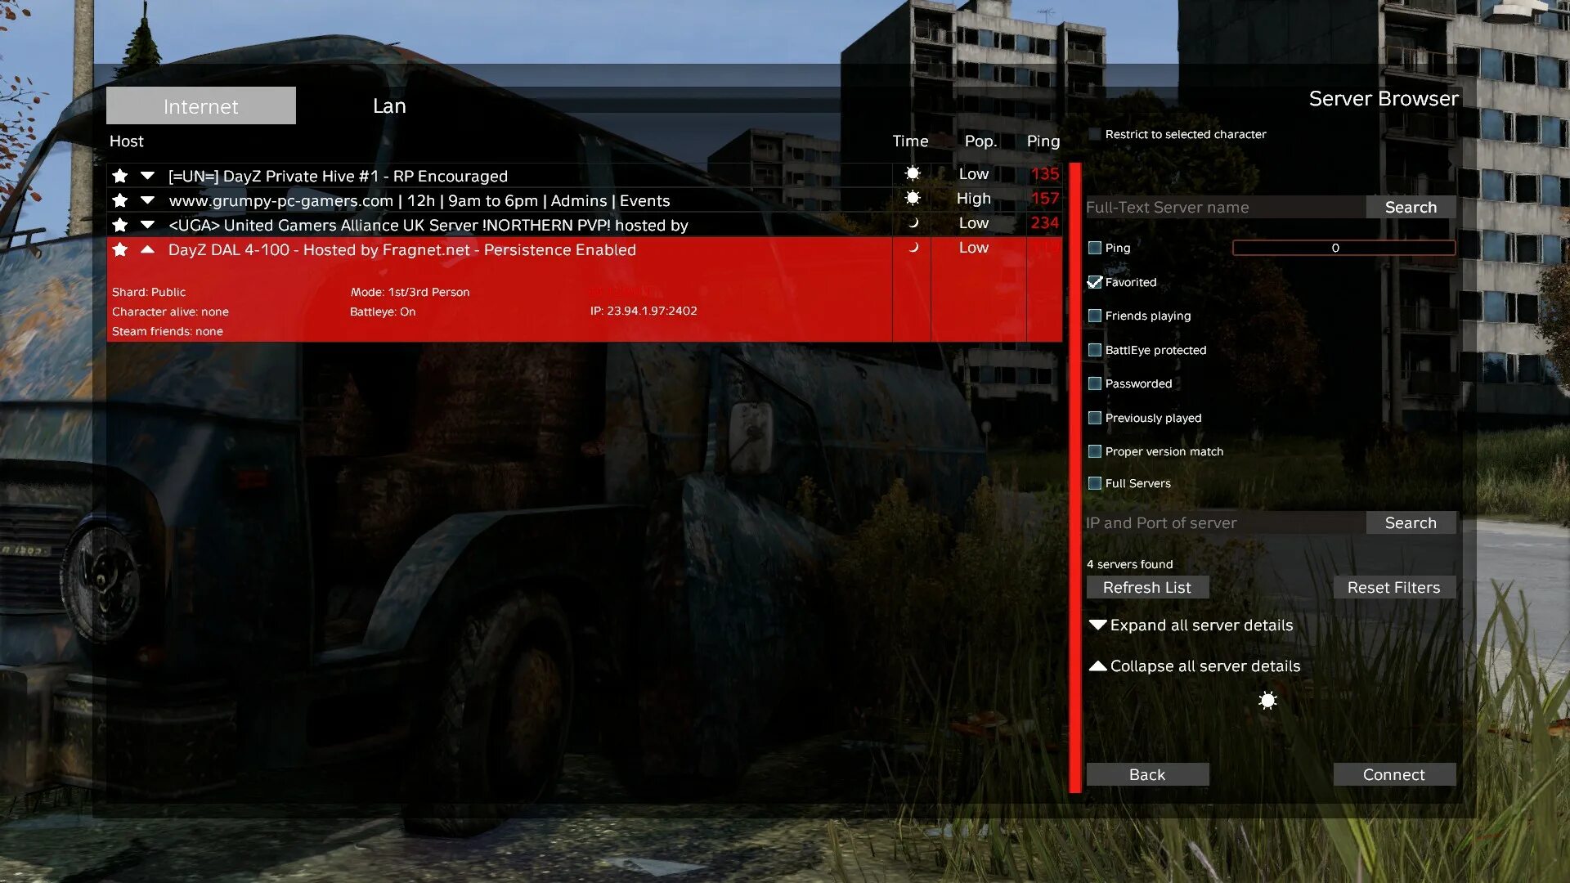Click the expand arrow on grumpy-pc-gamers server row

149,200
